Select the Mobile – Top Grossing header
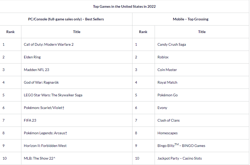The height and width of the screenshot is (165, 250). [x=190, y=19]
